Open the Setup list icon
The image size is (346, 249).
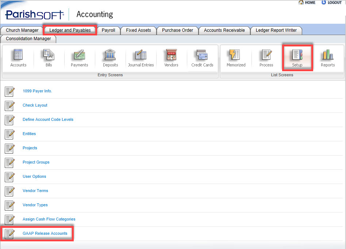pos(297,55)
